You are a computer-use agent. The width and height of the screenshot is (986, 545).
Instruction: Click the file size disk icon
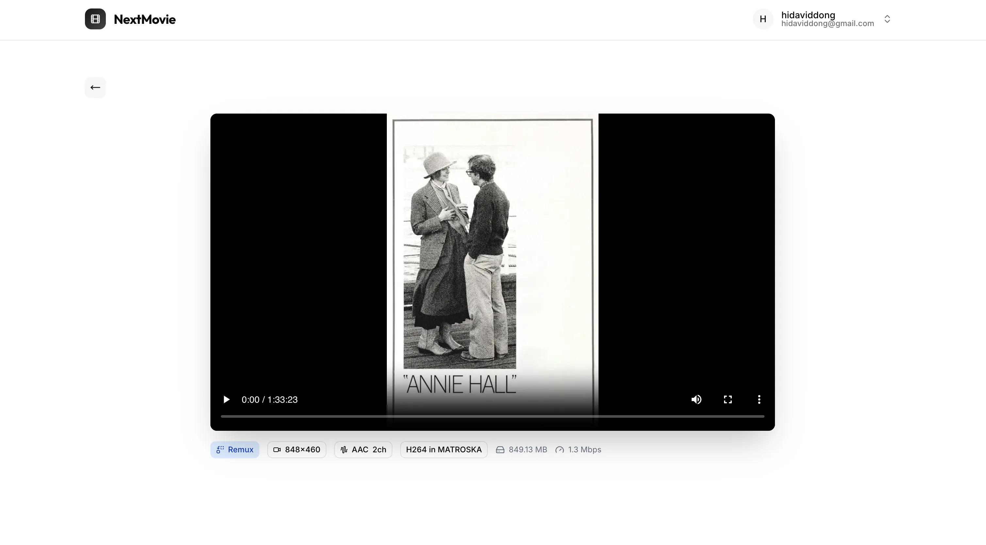pyautogui.click(x=500, y=450)
